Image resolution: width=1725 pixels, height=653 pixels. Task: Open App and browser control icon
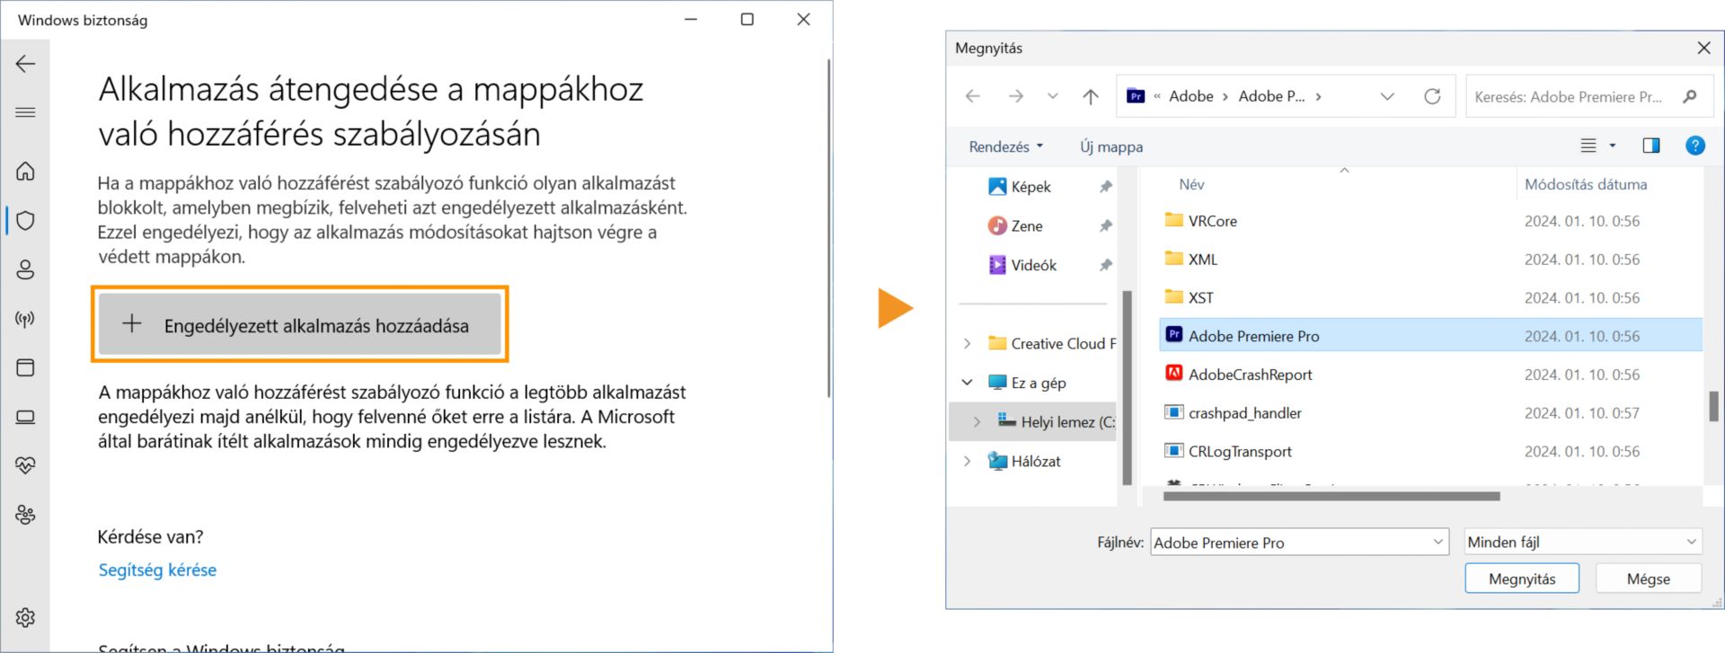pyautogui.click(x=25, y=367)
